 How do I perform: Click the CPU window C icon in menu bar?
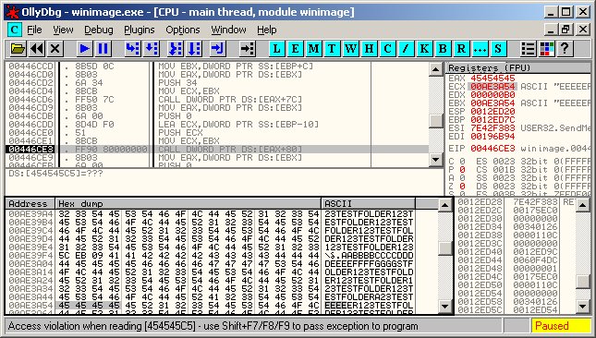pyautogui.click(x=15, y=30)
